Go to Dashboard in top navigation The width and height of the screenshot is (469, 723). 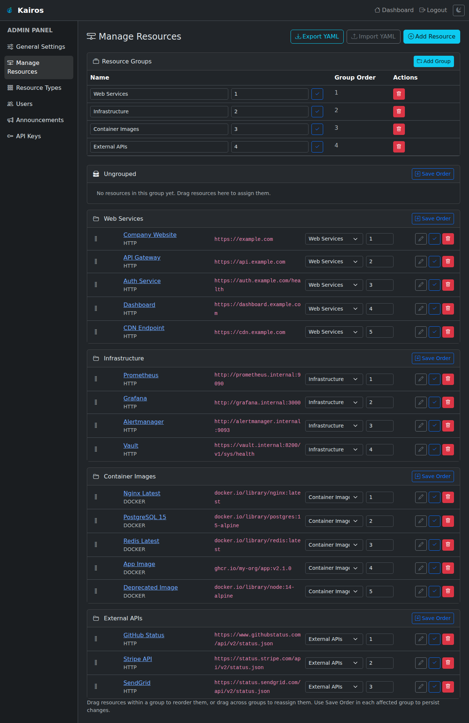[x=394, y=10]
